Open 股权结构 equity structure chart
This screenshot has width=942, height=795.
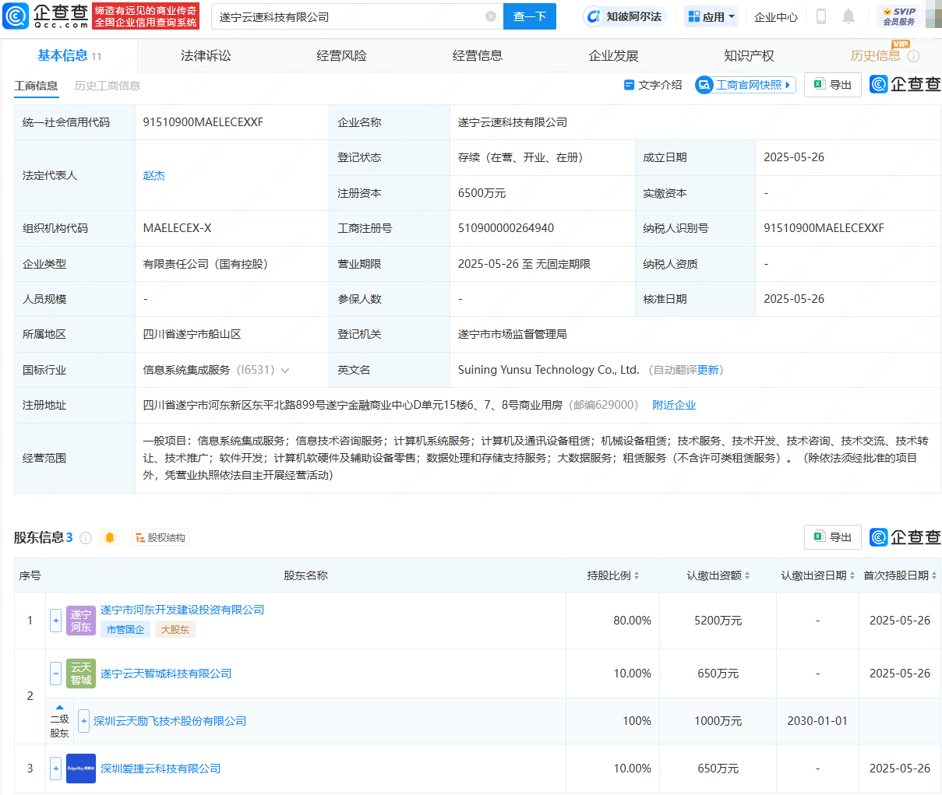[161, 537]
